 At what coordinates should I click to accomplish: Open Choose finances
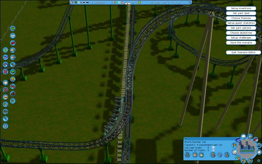click(x=241, y=18)
